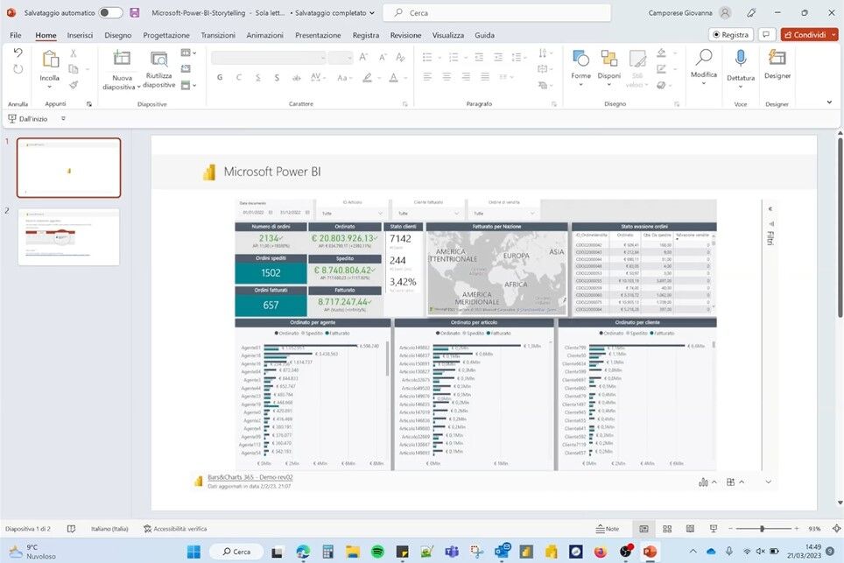
Task: Open the font name combo box
Action: click(269, 58)
